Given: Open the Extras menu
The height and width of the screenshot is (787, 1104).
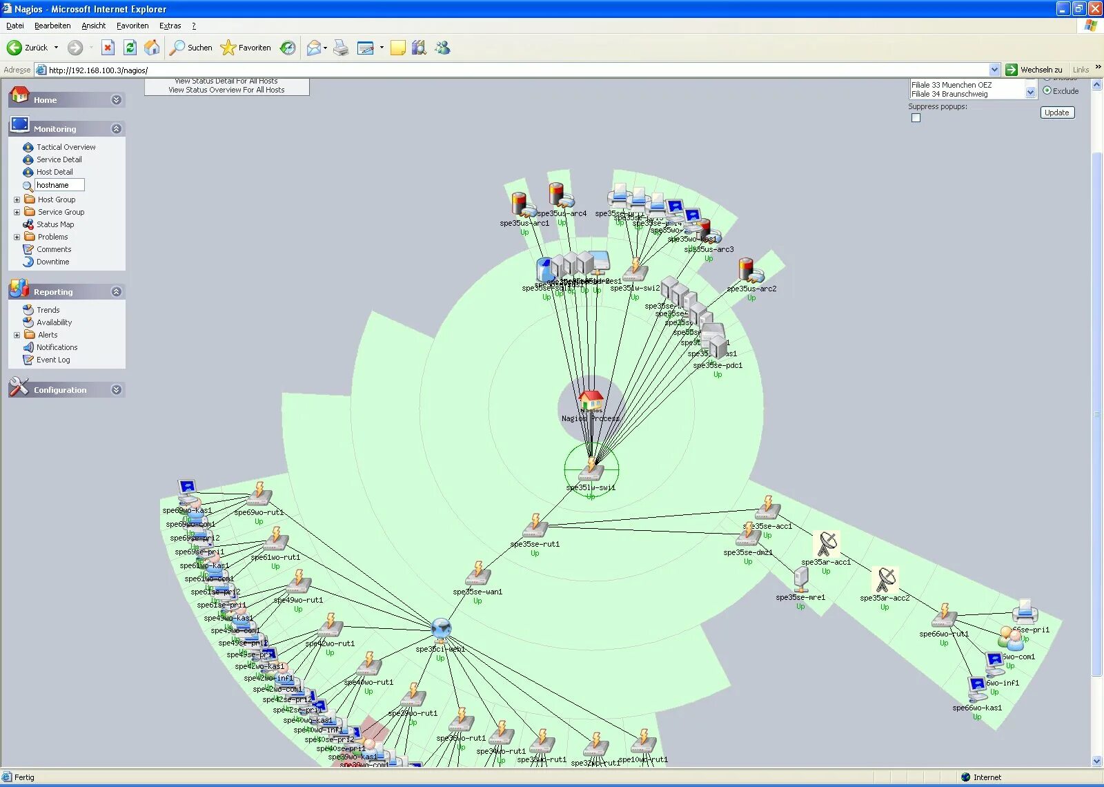Looking at the screenshot, I should pyautogui.click(x=170, y=26).
